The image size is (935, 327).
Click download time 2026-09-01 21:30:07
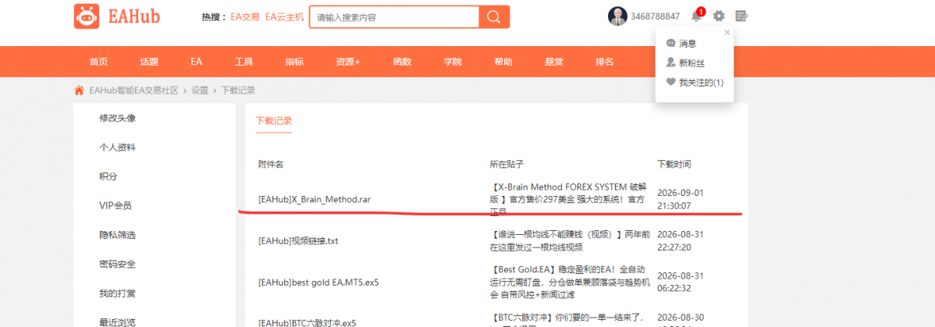point(681,199)
